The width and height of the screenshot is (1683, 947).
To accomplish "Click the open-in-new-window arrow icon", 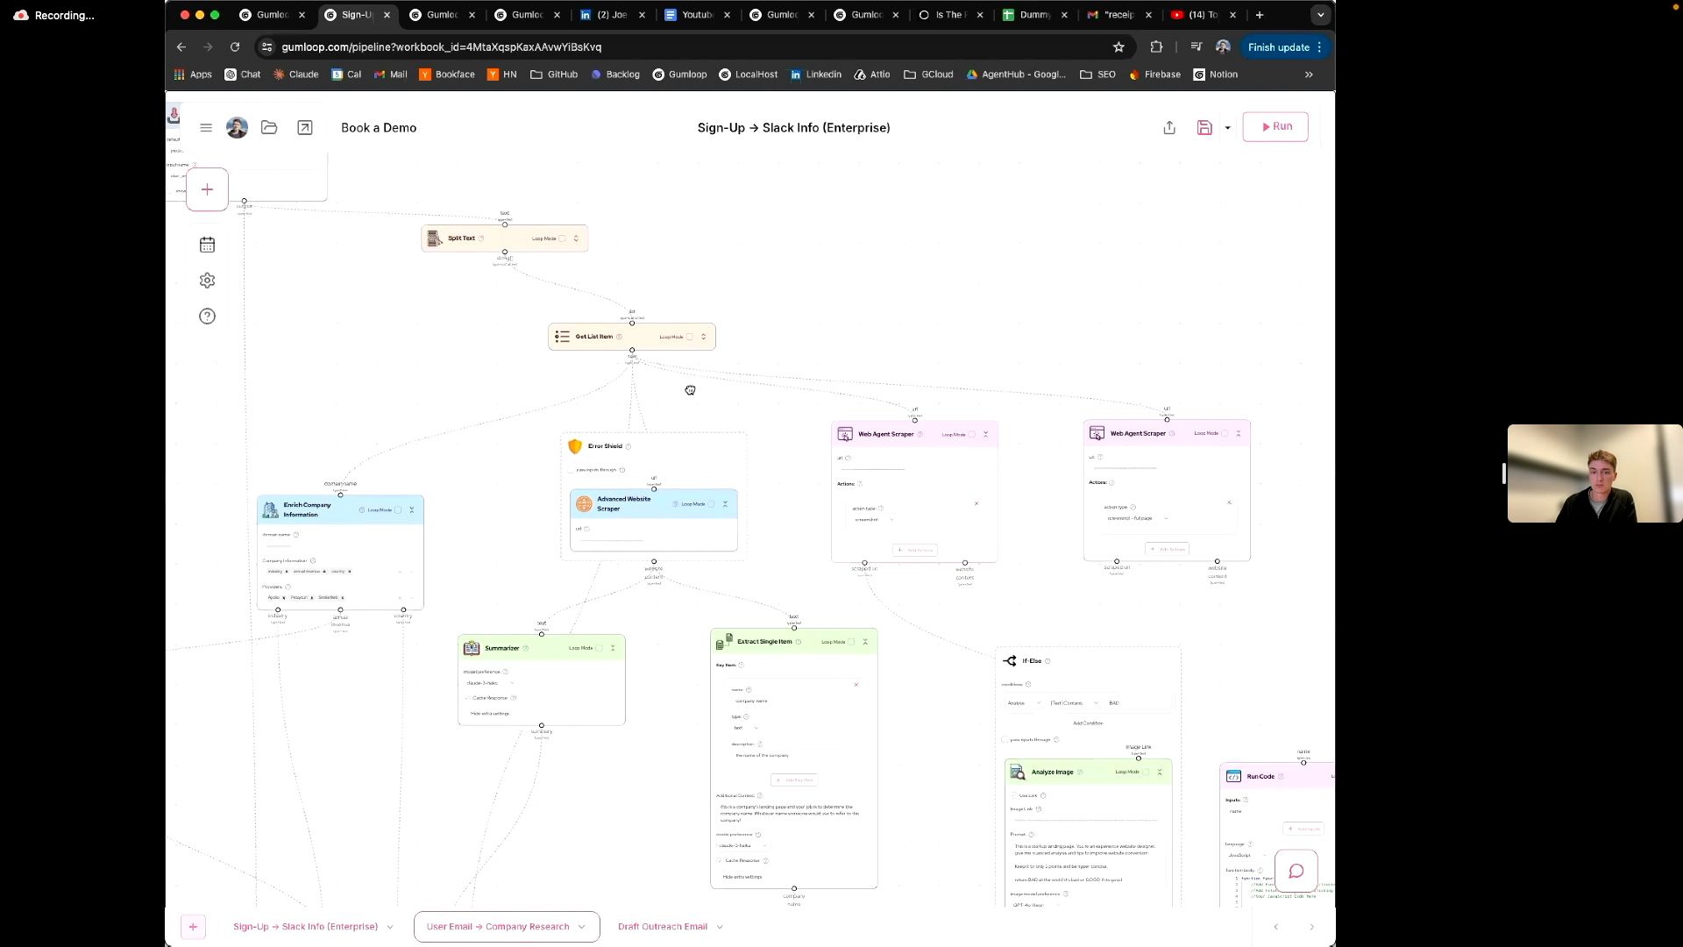I will (305, 128).
